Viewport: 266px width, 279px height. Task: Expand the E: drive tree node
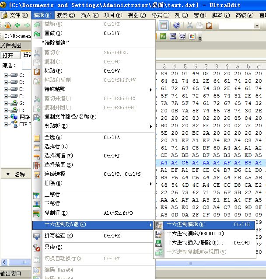coord(6,89)
